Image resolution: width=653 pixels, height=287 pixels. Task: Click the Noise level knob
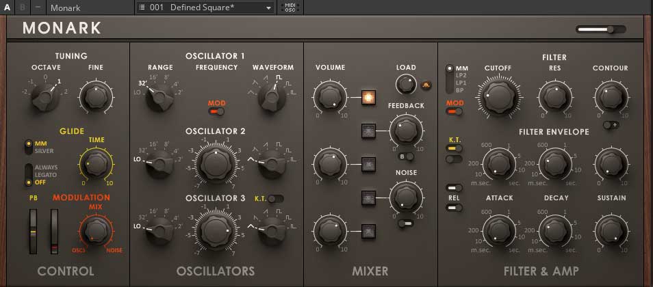coord(406,197)
